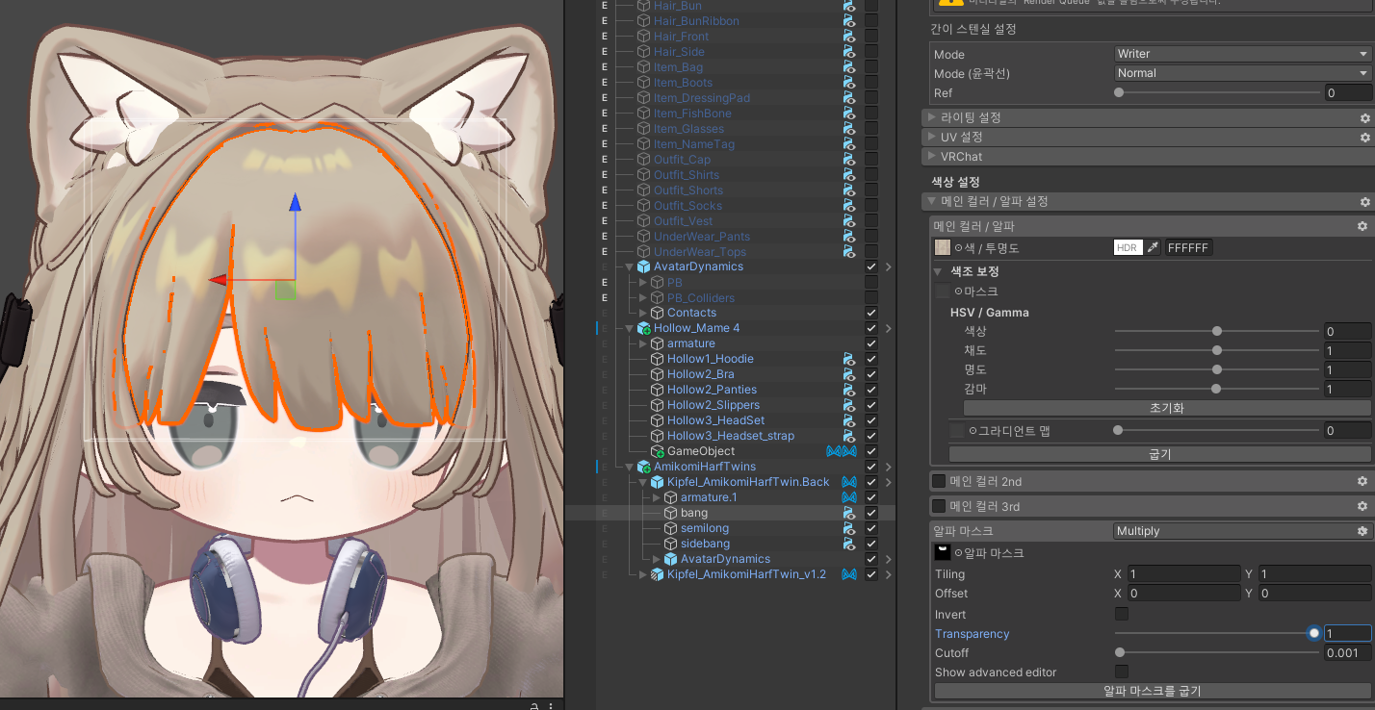This screenshot has width=1375, height=710.
Task: Click the bow-shaped icon on Kipfel_AmikomiHarfTwin_v1.2 row
Action: (x=849, y=574)
